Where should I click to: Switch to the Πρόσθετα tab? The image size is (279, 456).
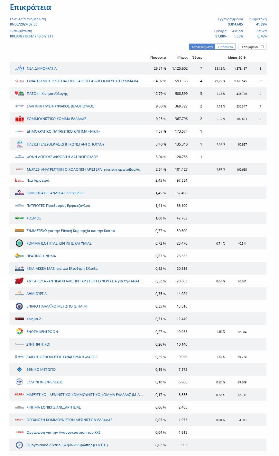point(226,47)
